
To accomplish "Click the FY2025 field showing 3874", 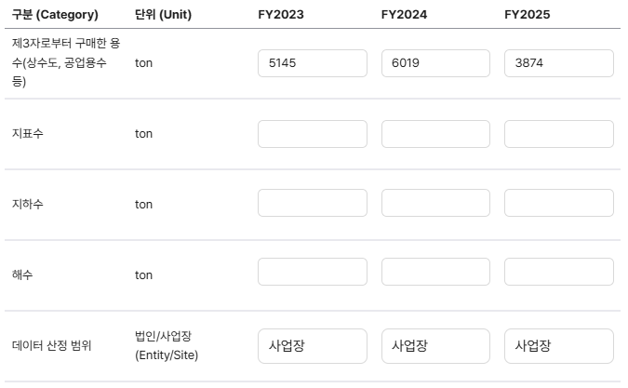I will pyautogui.click(x=559, y=63).
